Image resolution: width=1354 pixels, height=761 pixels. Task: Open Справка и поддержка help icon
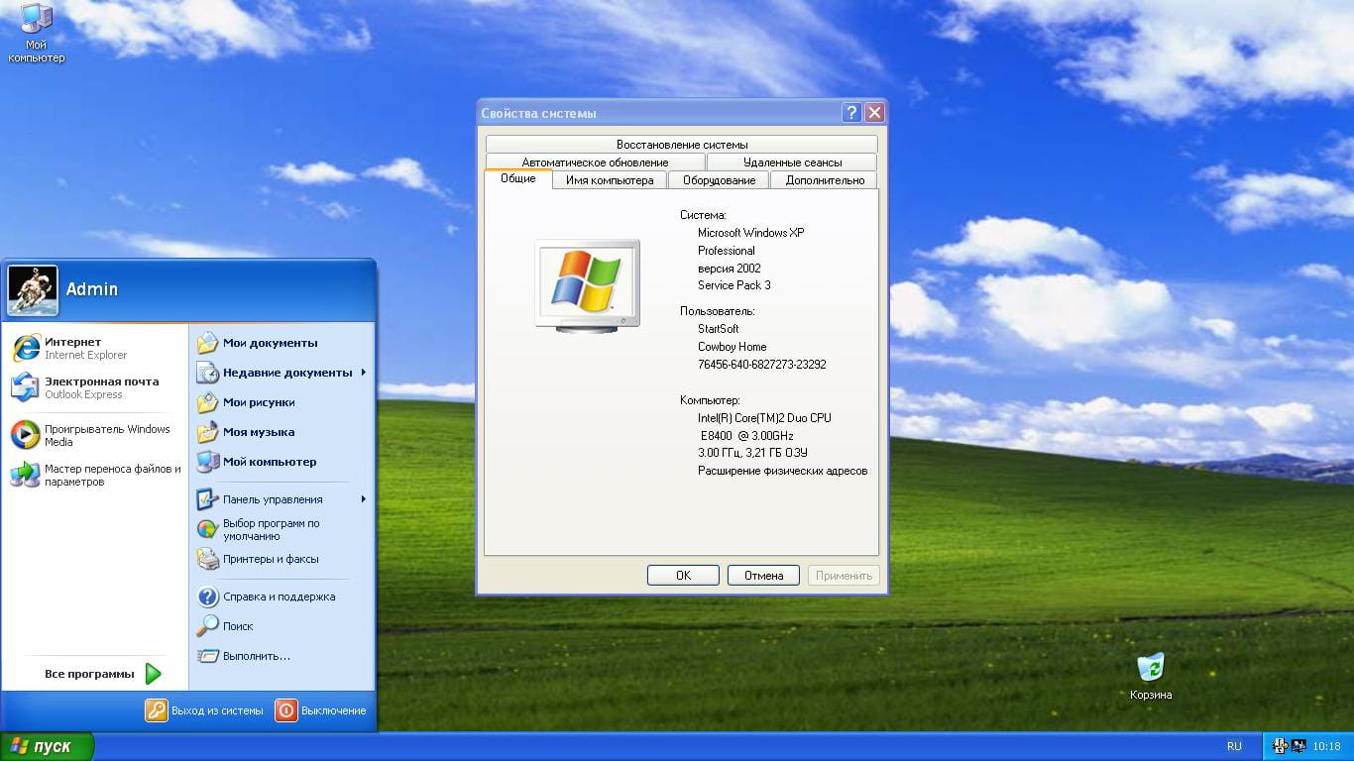click(x=207, y=597)
